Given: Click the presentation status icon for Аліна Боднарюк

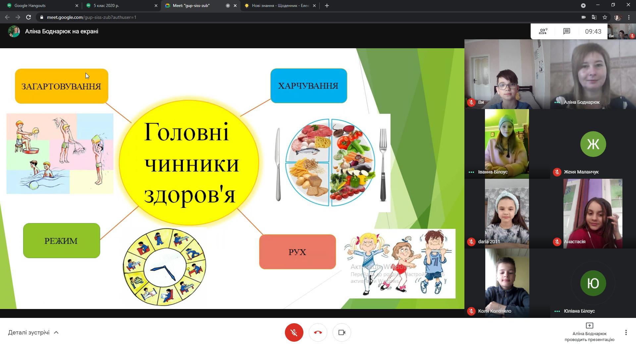Looking at the screenshot, I should click(x=589, y=326).
